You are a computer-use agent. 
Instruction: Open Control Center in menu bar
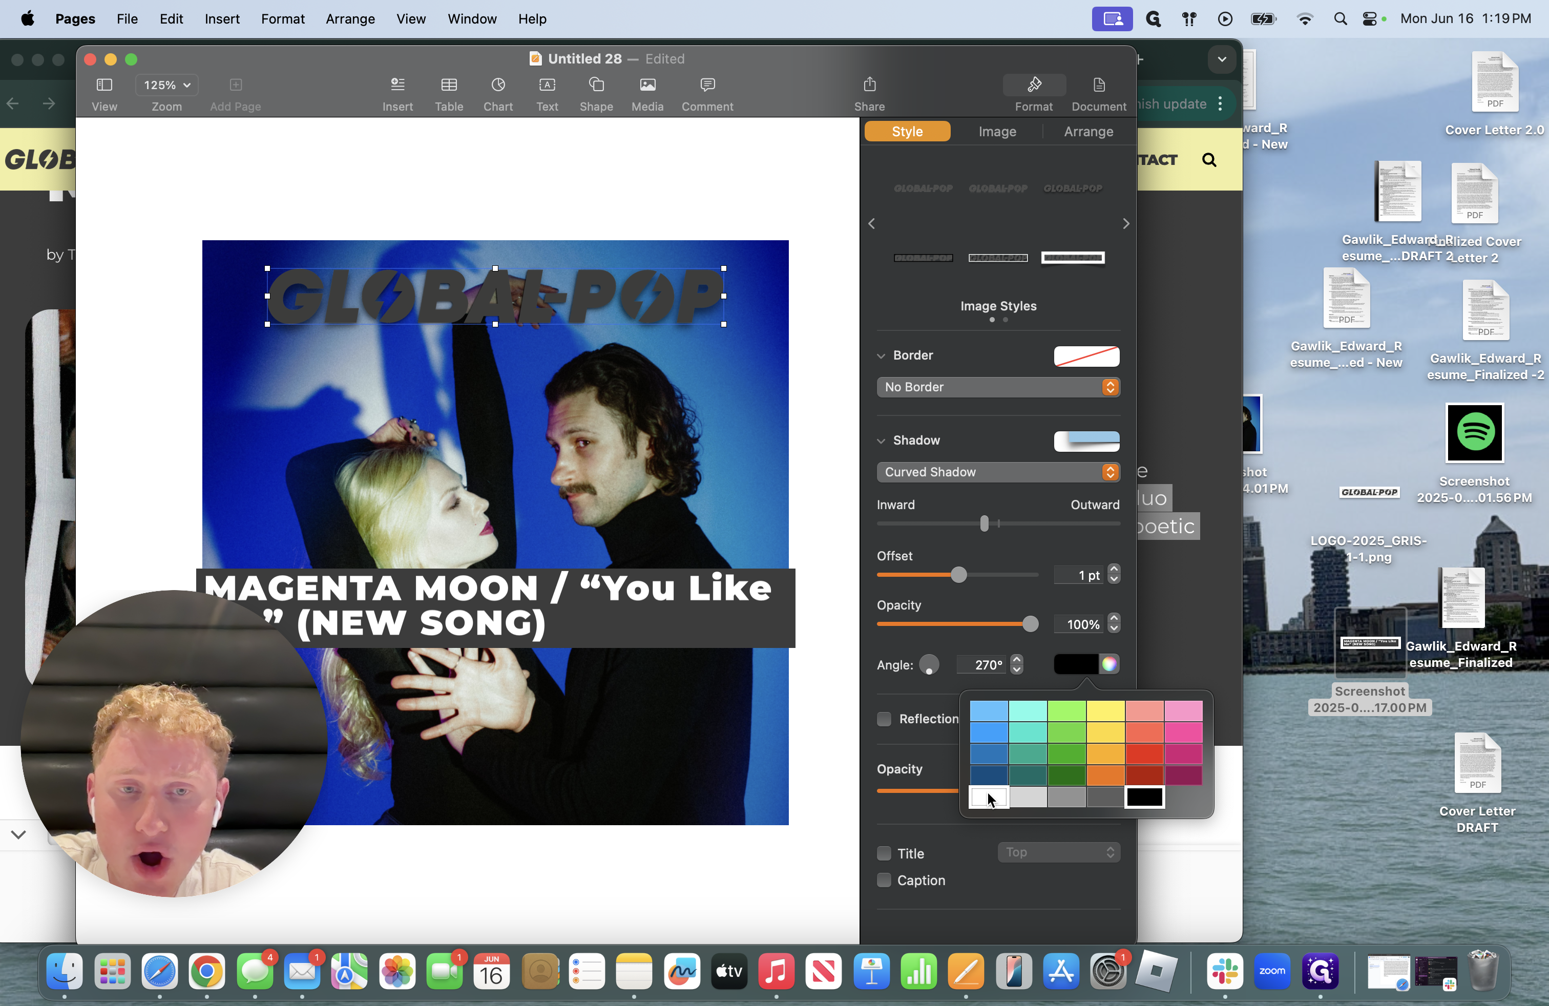(1369, 19)
